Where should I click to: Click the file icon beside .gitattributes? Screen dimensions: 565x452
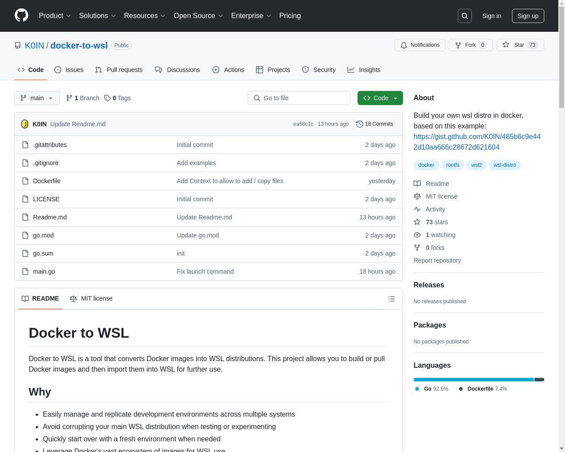[x=25, y=145]
